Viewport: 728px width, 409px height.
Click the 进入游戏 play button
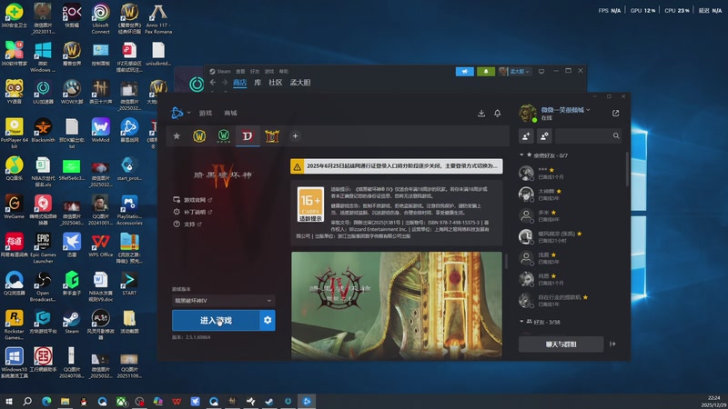click(216, 321)
